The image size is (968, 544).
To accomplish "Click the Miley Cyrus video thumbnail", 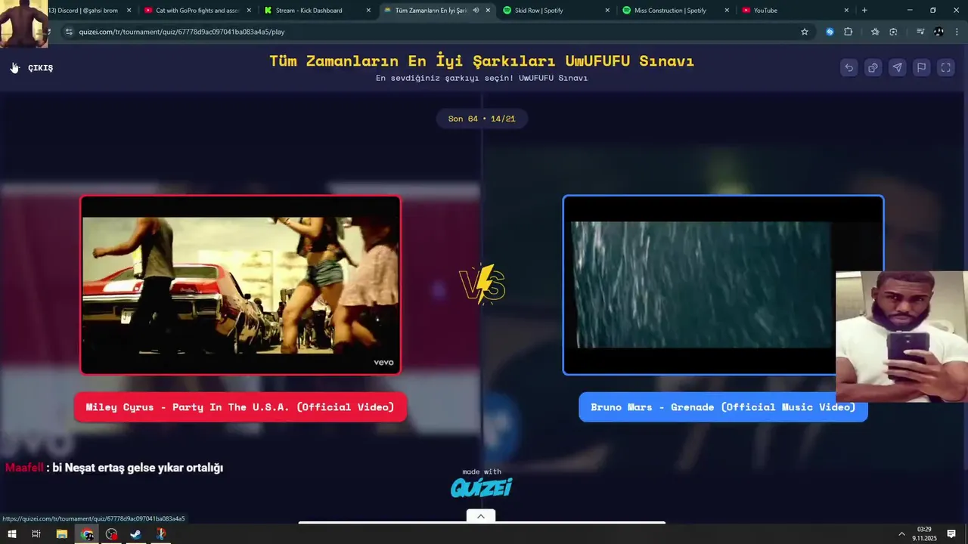I will pos(240,285).
